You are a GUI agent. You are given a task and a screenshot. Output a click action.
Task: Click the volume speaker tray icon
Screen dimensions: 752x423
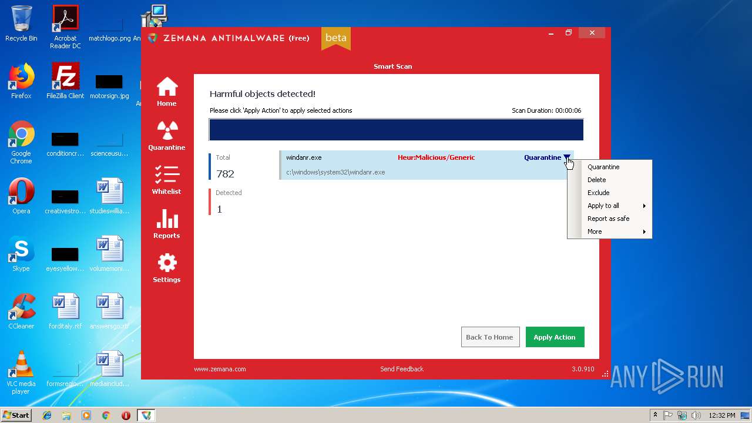[696, 415]
